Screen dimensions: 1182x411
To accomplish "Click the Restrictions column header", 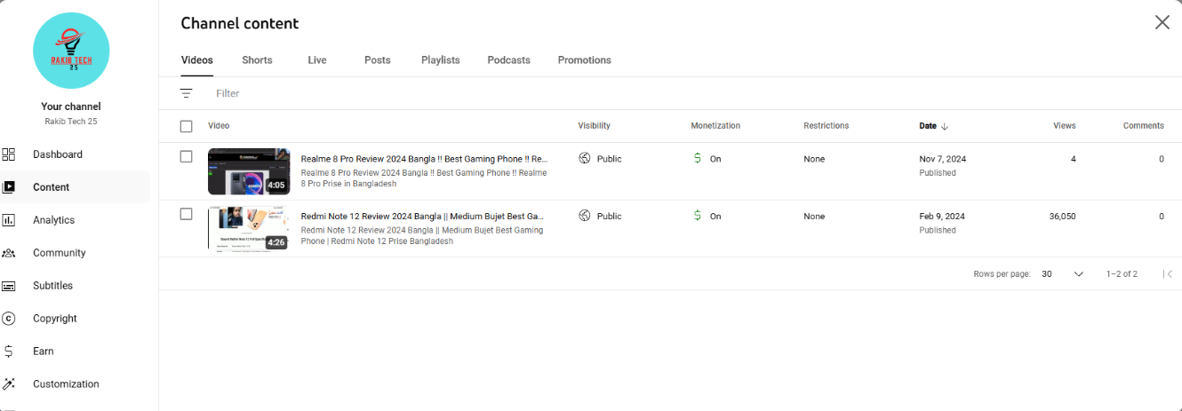I will [x=827, y=126].
